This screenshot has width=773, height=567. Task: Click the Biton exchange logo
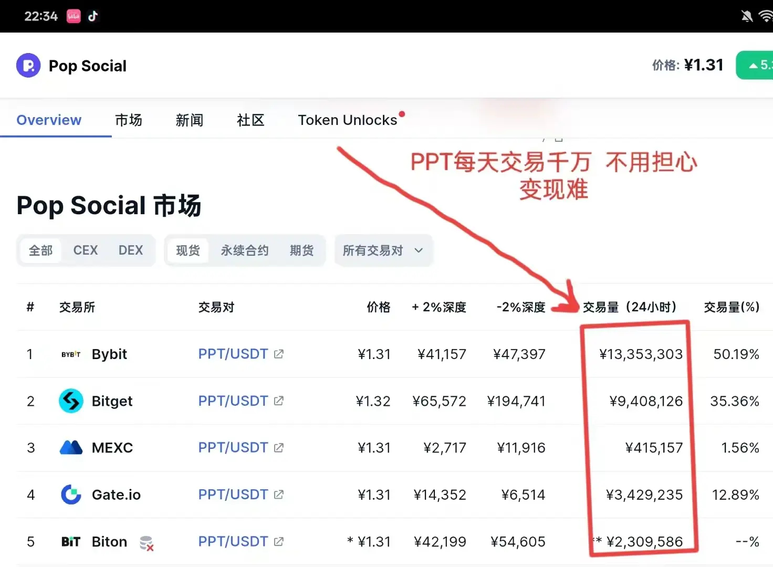pos(71,542)
